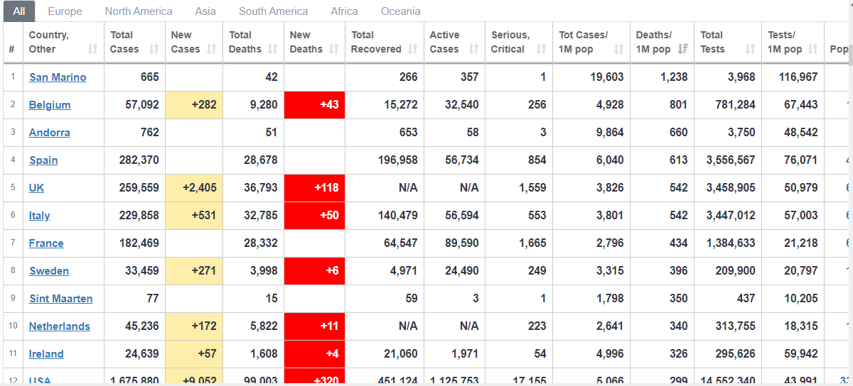Select San Marino total cases 665
Viewport: 853px width, 386px height.
(149, 77)
